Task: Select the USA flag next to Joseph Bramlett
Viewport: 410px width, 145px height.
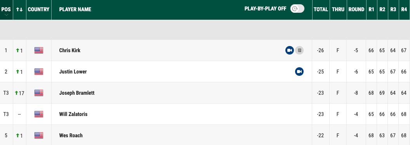Action: pos(39,93)
